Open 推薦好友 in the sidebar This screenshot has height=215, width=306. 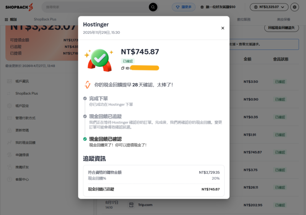22,167
